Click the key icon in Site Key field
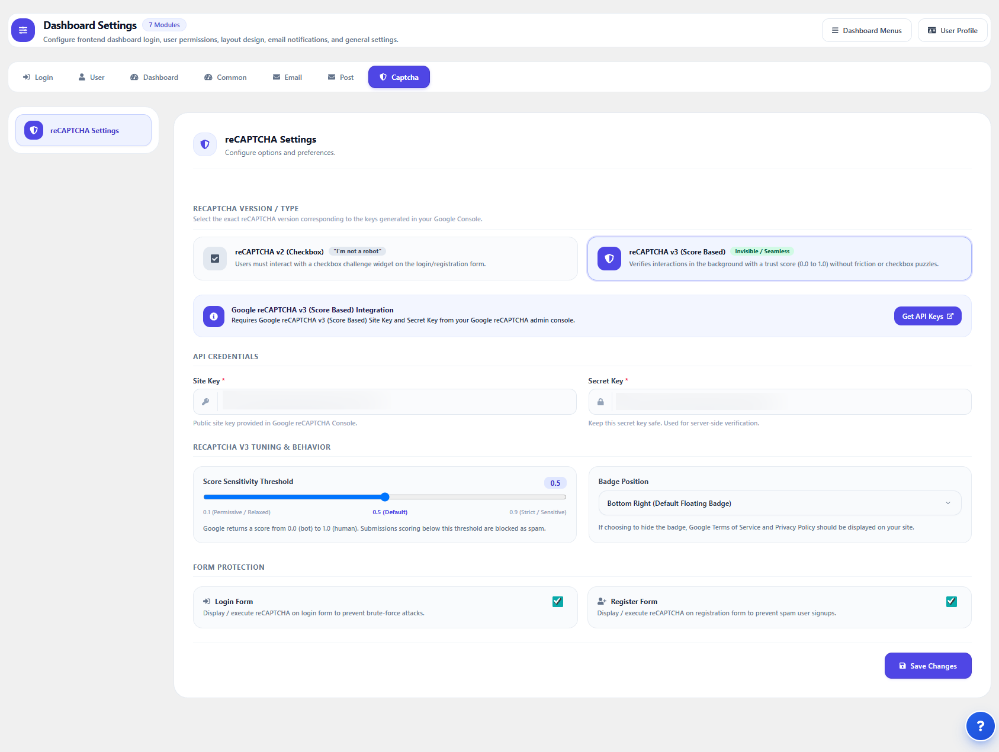Image resolution: width=999 pixels, height=752 pixels. tap(205, 402)
